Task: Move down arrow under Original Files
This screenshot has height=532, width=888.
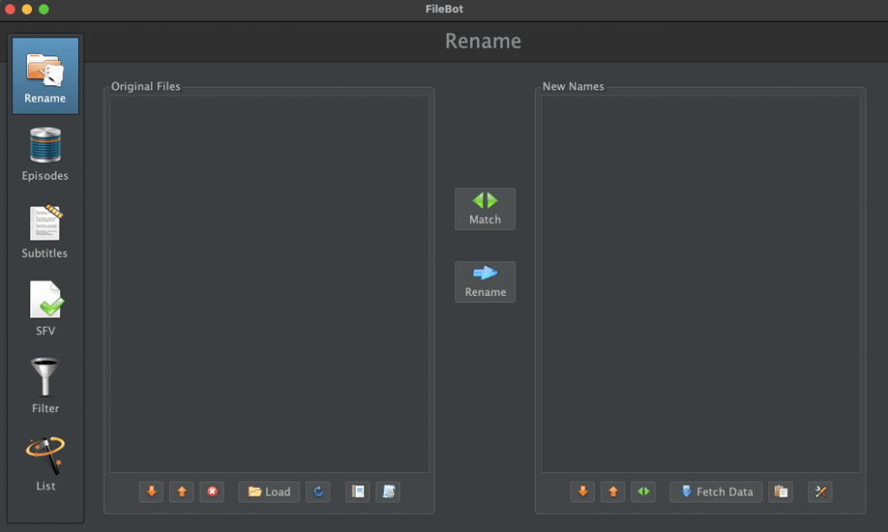Action: 151,492
